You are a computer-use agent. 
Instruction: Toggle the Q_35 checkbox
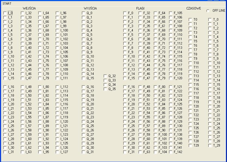[105, 89]
